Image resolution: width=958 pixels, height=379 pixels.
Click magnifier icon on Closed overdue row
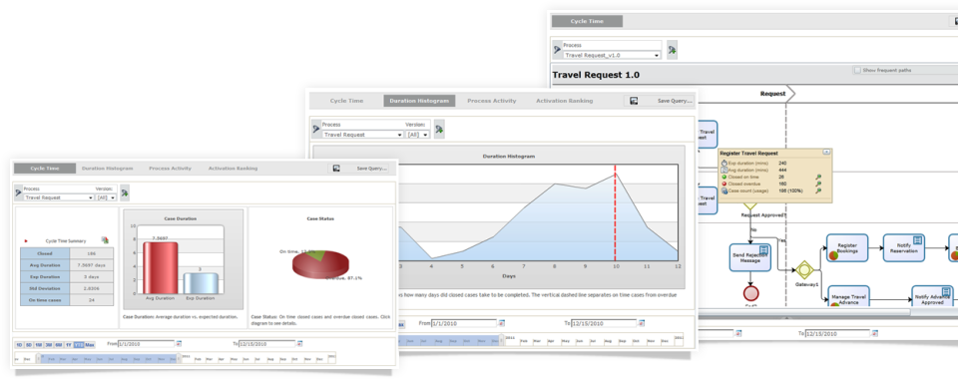click(x=818, y=184)
